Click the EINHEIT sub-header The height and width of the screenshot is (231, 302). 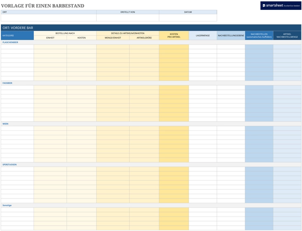pos(50,38)
